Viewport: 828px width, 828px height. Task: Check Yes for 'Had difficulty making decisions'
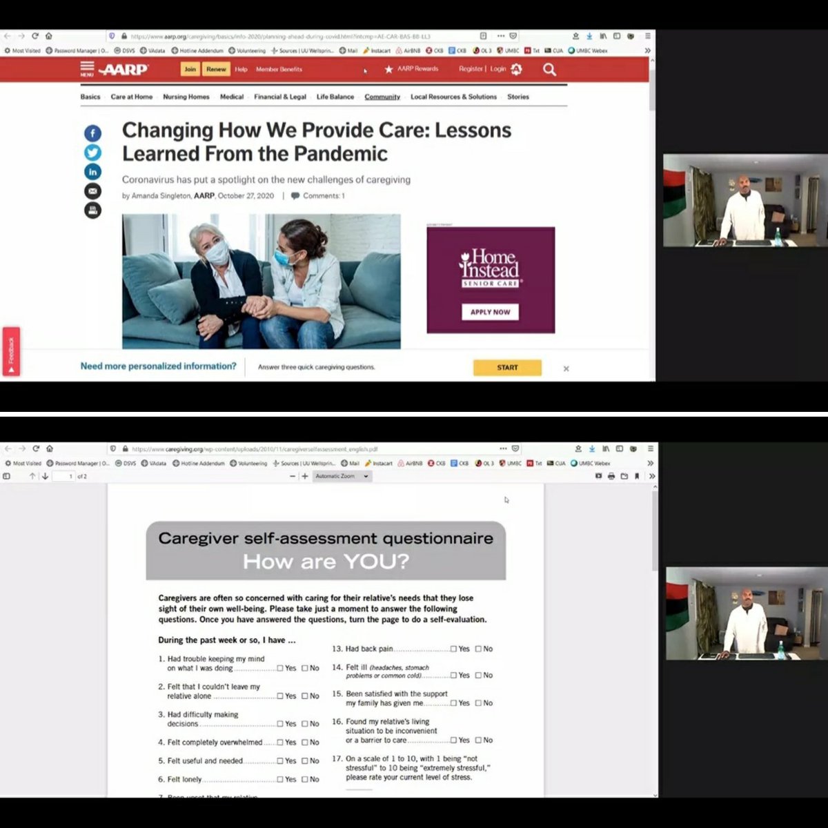[x=280, y=724]
